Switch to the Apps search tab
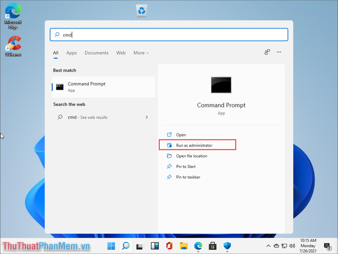Viewport: 338px width, 254px height. (x=71, y=53)
